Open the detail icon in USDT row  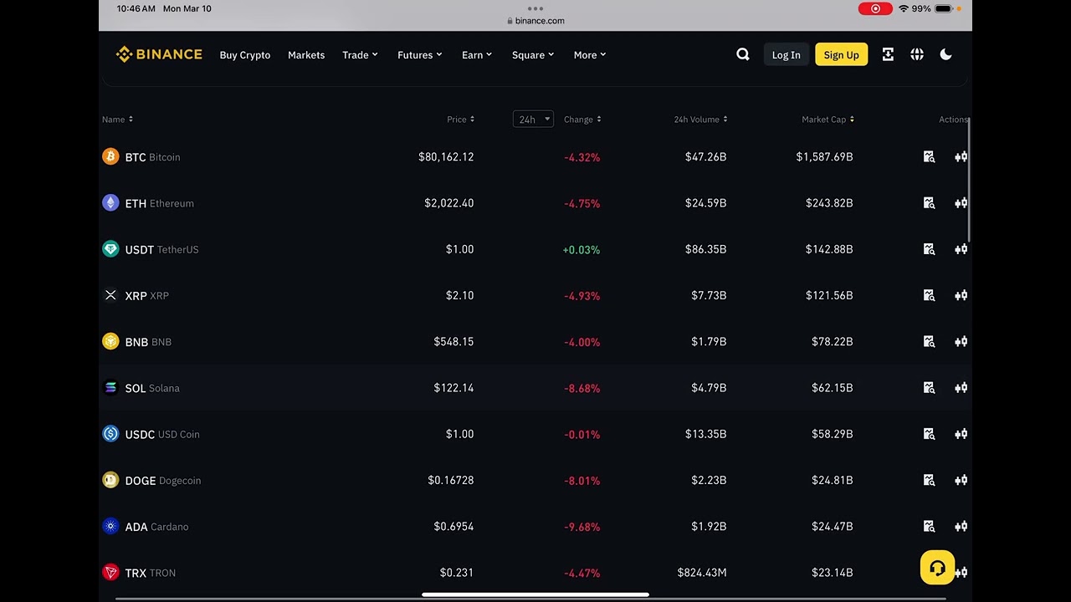point(929,249)
